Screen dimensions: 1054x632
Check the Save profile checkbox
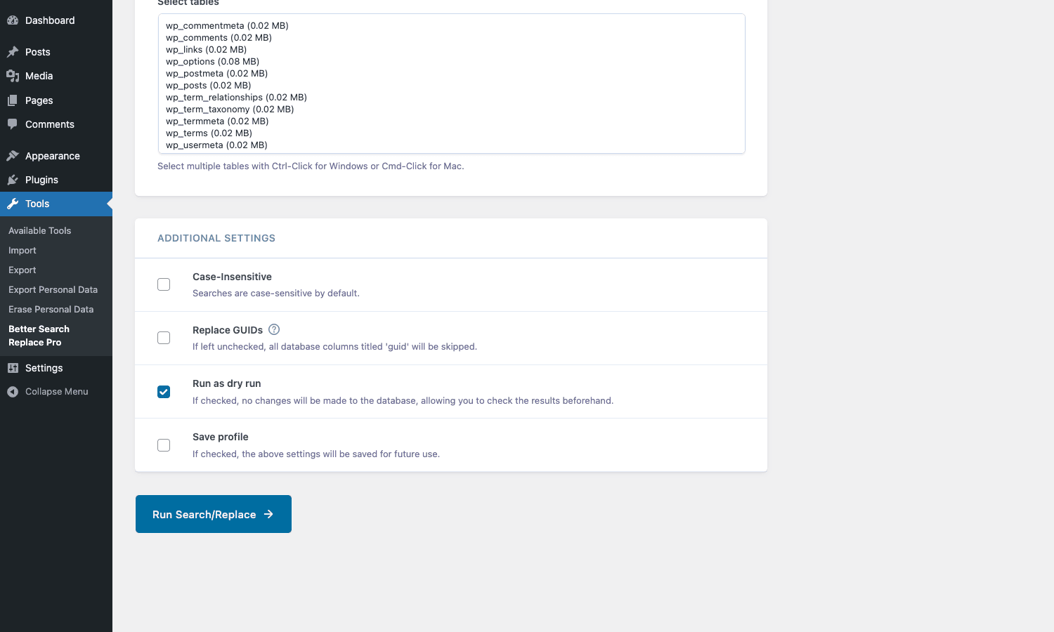tap(164, 445)
